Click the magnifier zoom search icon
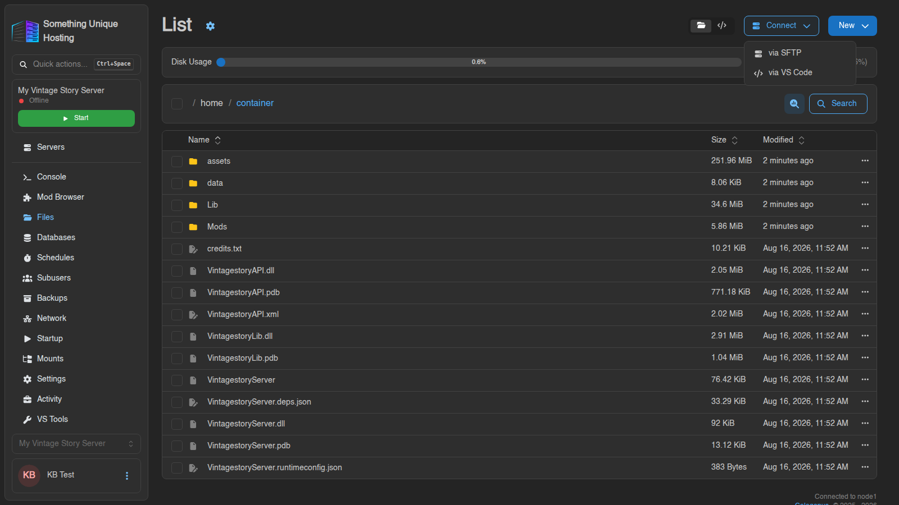899x505 pixels. (x=794, y=104)
